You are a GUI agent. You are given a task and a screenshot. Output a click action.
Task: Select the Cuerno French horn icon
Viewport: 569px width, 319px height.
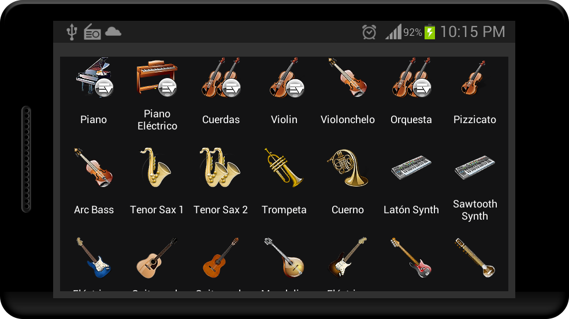[x=347, y=168]
